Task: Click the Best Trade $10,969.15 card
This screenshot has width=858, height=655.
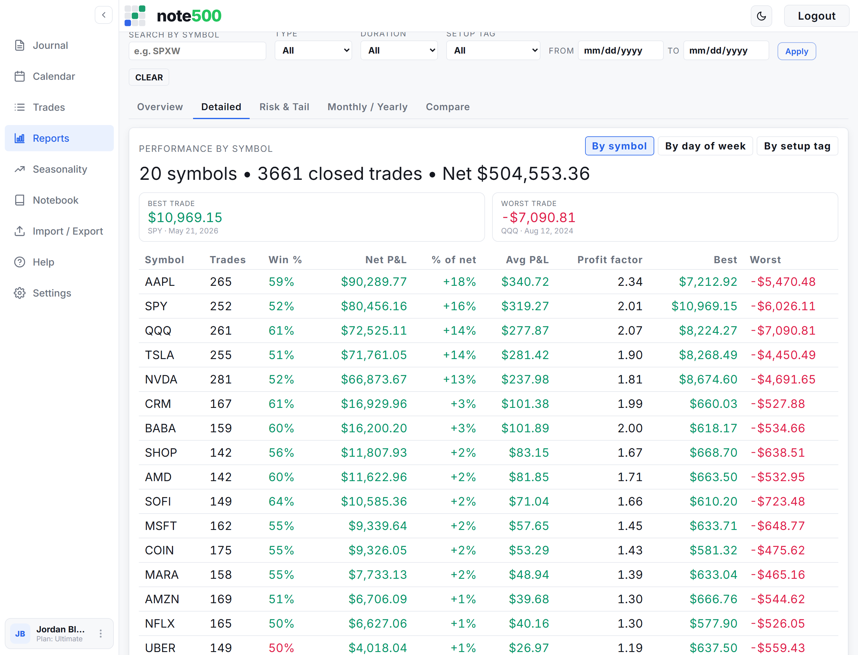Action: [312, 217]
